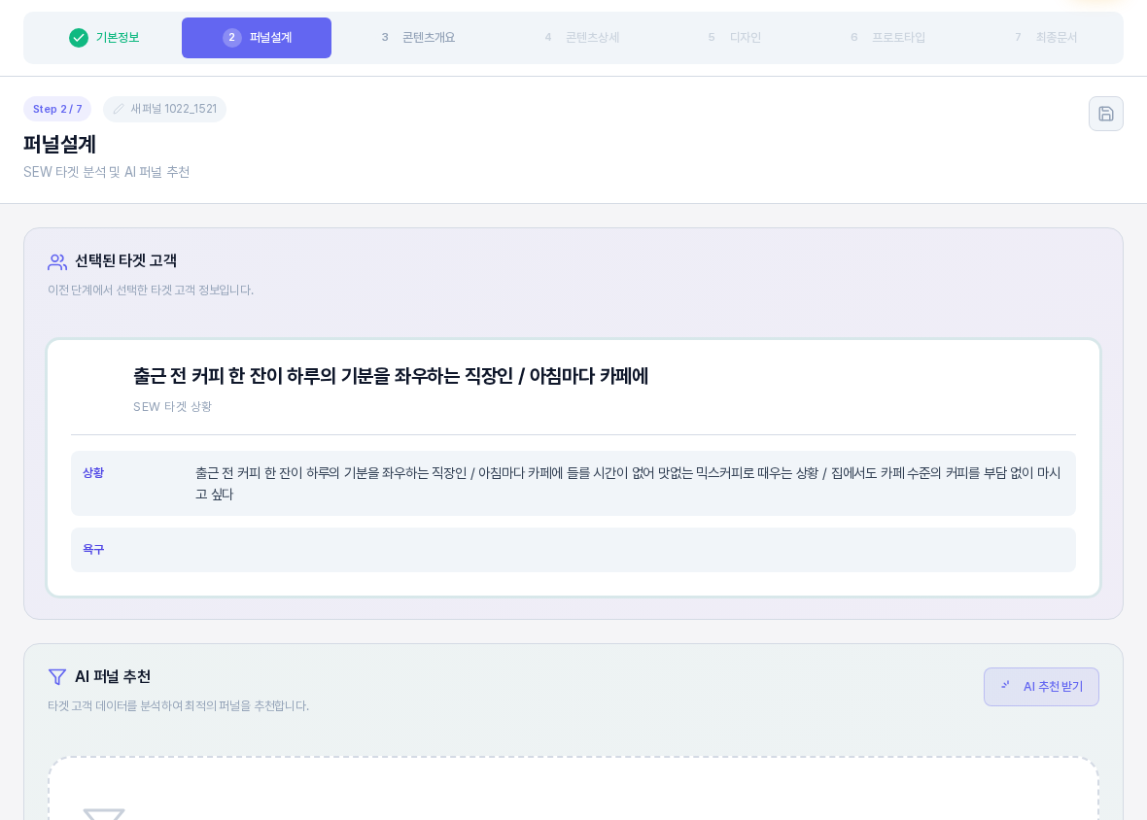
Task: Click the number 2 step circle
Action: tap(232, 37)
